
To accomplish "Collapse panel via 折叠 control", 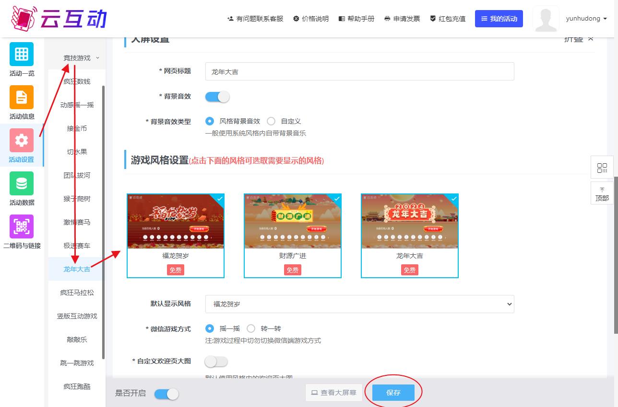I will click(x=579, y=39).
